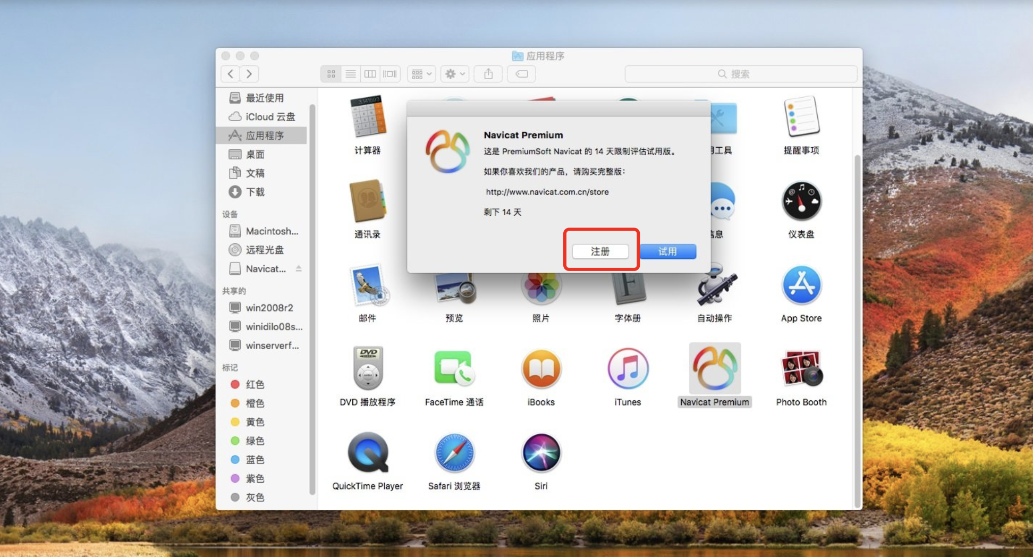1033x557 pixels.
Task: Open the navicat.com.cn/store link
Action: tap(547, 192)
